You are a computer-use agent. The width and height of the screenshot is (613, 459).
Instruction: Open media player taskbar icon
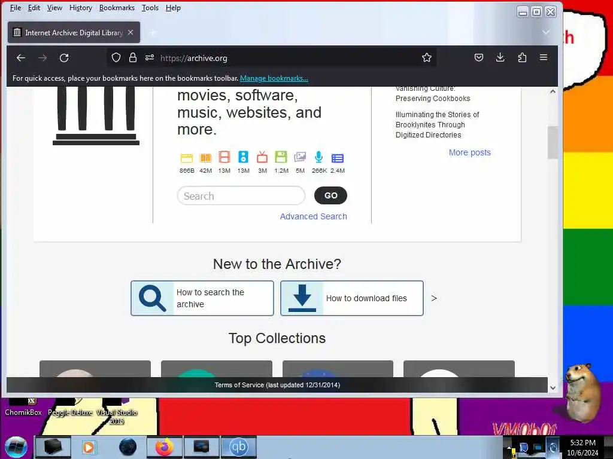89,447
